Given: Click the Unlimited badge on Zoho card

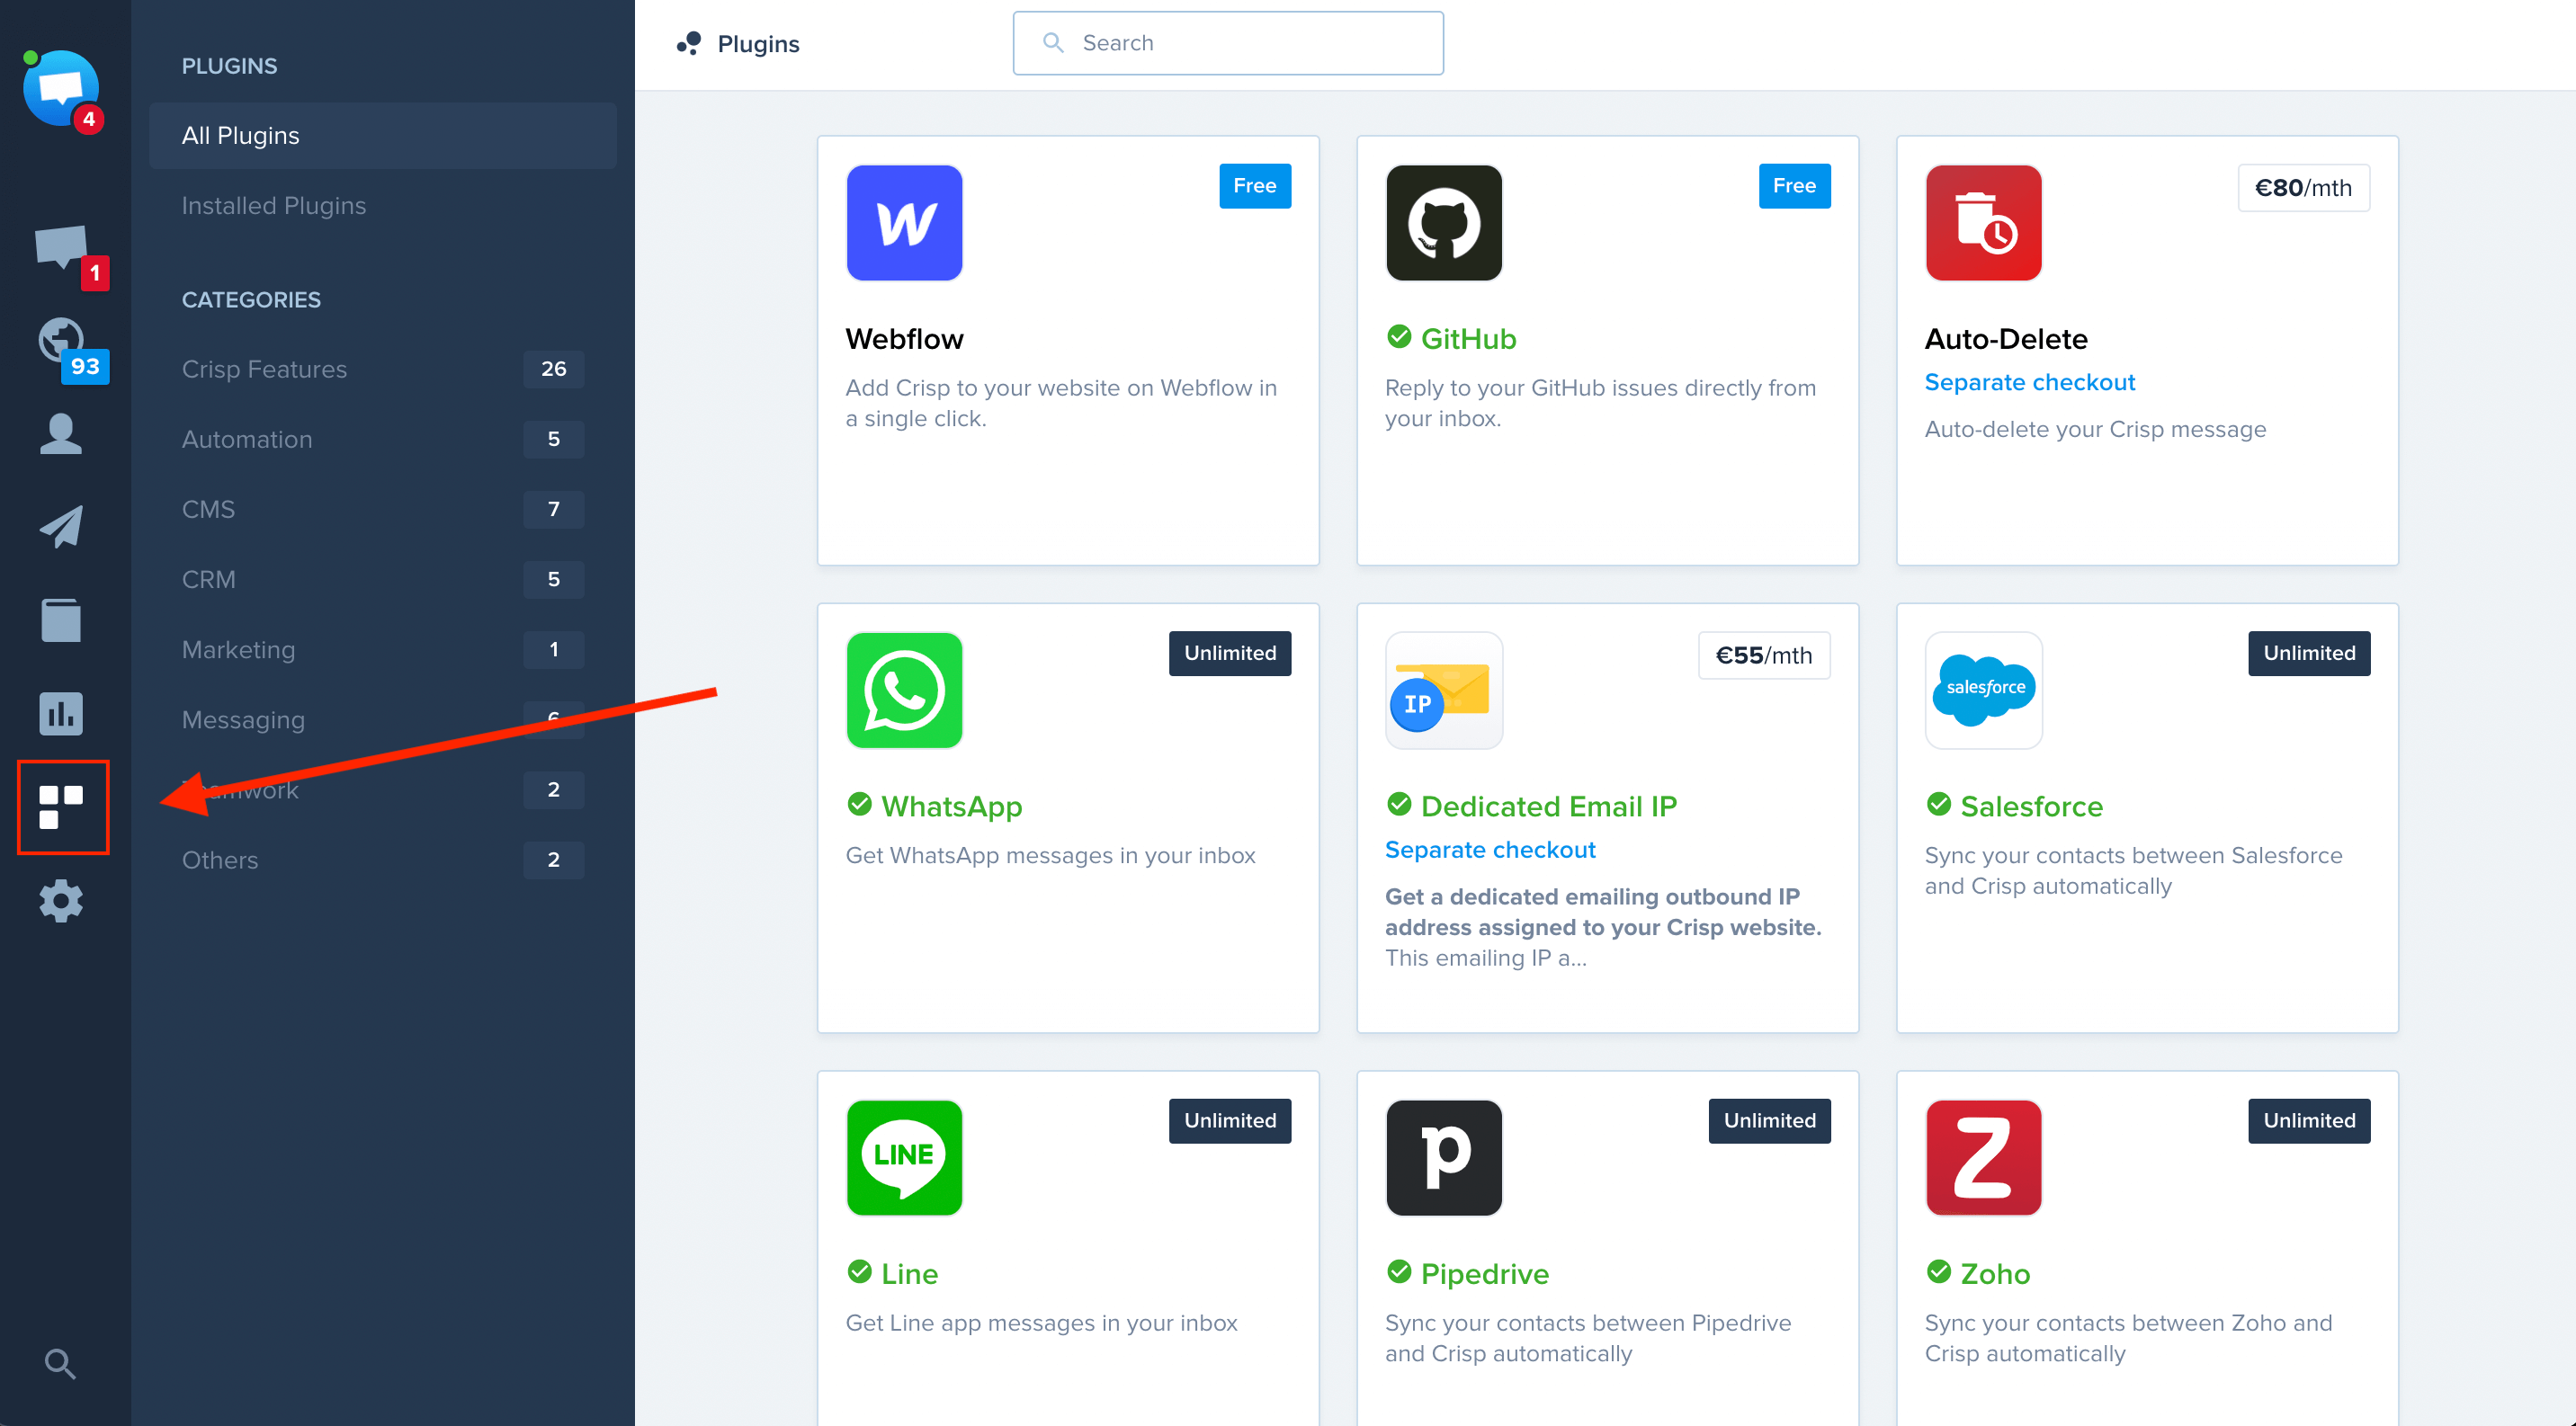Looking at the screenshot, I should point(2309,1121).
